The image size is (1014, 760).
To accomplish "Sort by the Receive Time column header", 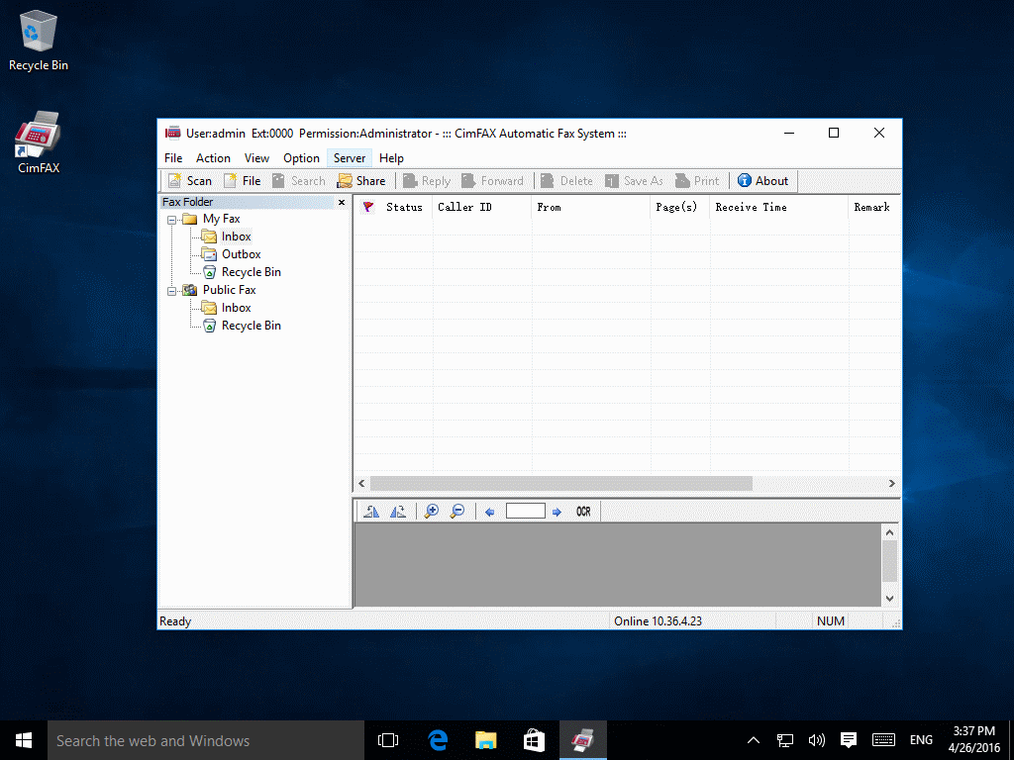I will pyautogui.click(x=779, y=207).
